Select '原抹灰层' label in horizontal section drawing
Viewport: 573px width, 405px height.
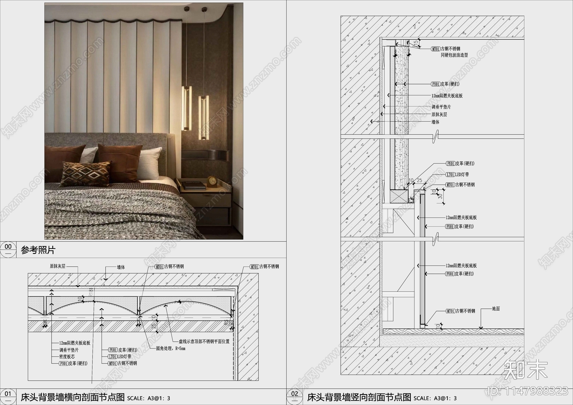point(58,266)
